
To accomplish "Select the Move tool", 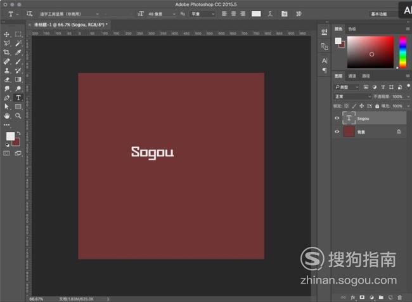I will tap(7, 34).
